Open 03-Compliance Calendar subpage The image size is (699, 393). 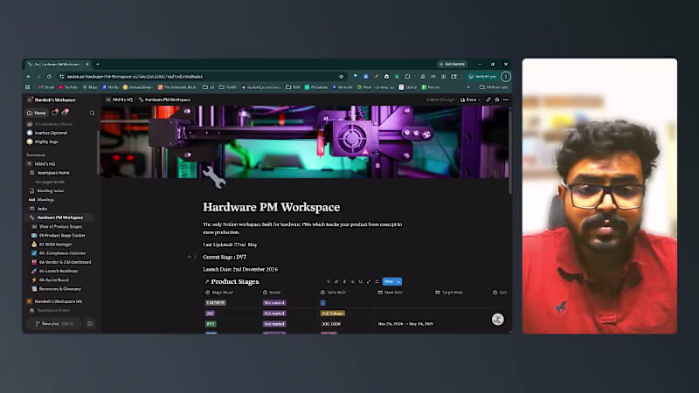[x=59, y=253]
